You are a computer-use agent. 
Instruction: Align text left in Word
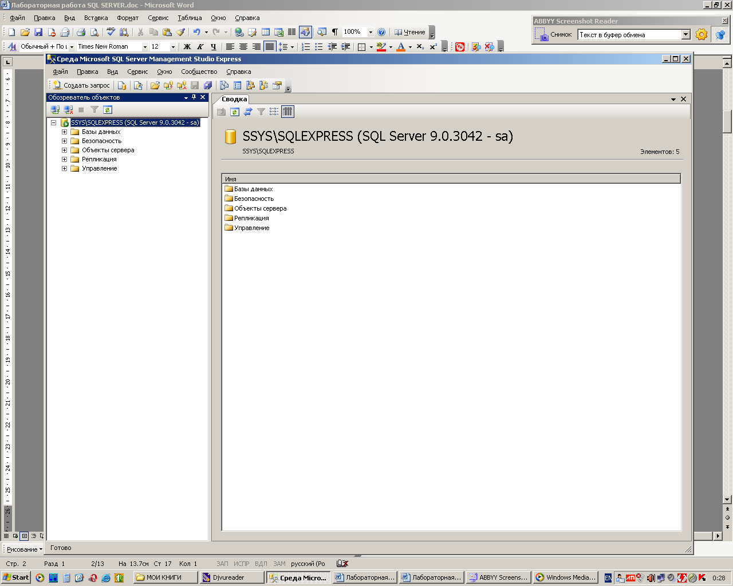(230, 47)
